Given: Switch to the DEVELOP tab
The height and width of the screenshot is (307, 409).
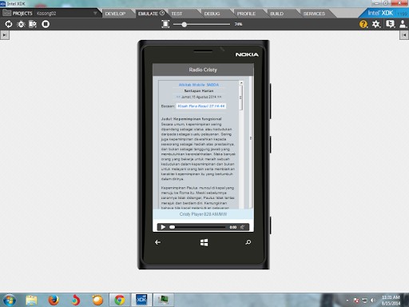Looking at the screenshot, I should coord(115,14).
